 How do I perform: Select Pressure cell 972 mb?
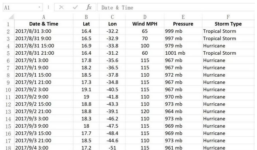point(183,75)
